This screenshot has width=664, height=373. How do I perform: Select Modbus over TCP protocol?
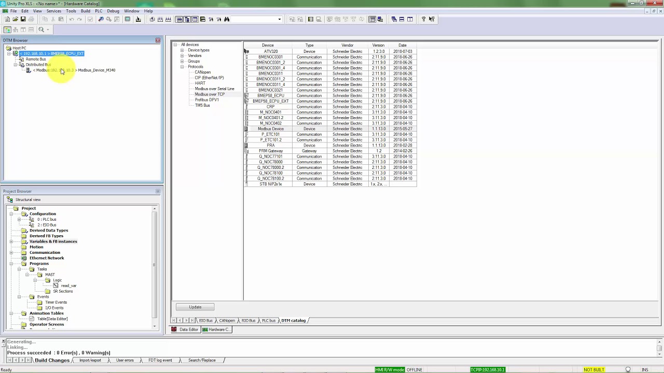tap(210, 94)
